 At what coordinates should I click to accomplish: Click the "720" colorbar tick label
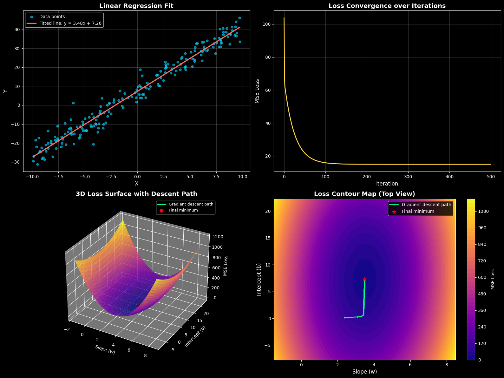(482, 261)
